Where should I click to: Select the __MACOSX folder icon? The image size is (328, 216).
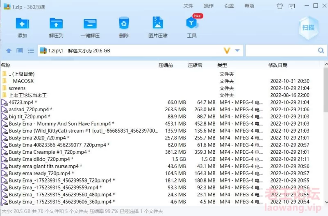pyautogui.click(x=5, y=81)
